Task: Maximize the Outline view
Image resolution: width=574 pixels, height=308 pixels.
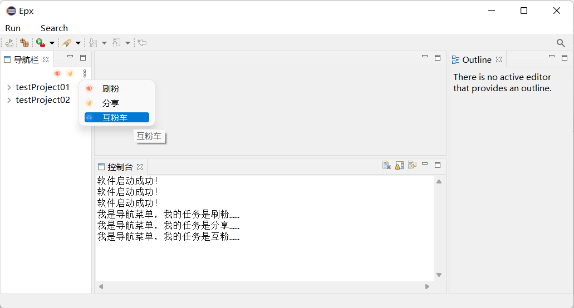Action: click(x=565, y=58)
